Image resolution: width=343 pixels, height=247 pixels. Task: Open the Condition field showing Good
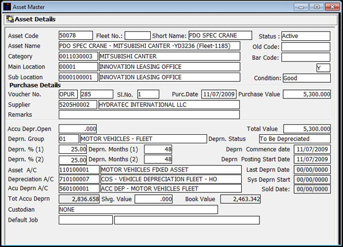(x=307, y=78)
